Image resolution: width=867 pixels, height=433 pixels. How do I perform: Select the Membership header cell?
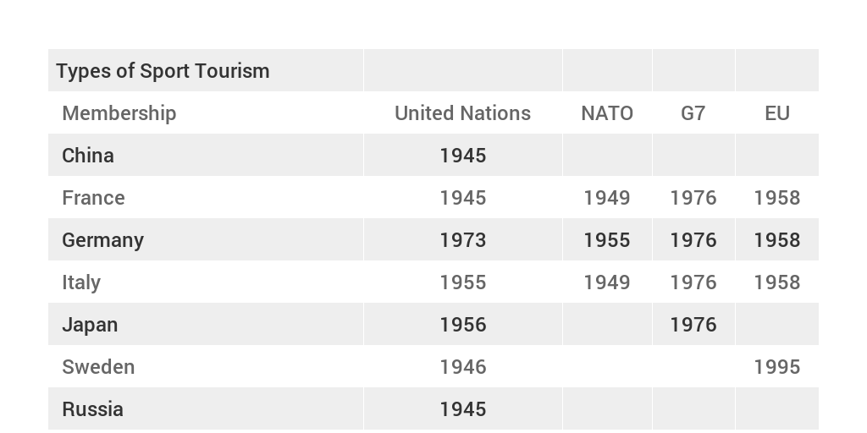[x=119, y=113]
